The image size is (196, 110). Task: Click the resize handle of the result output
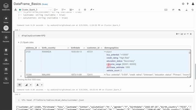[x=190, y=86]
